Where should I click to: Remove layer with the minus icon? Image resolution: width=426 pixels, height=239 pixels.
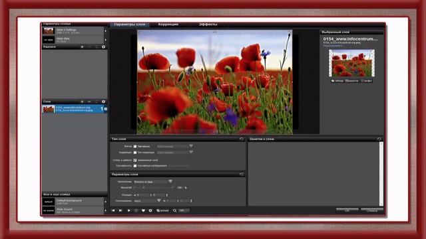tap(89, 102)
